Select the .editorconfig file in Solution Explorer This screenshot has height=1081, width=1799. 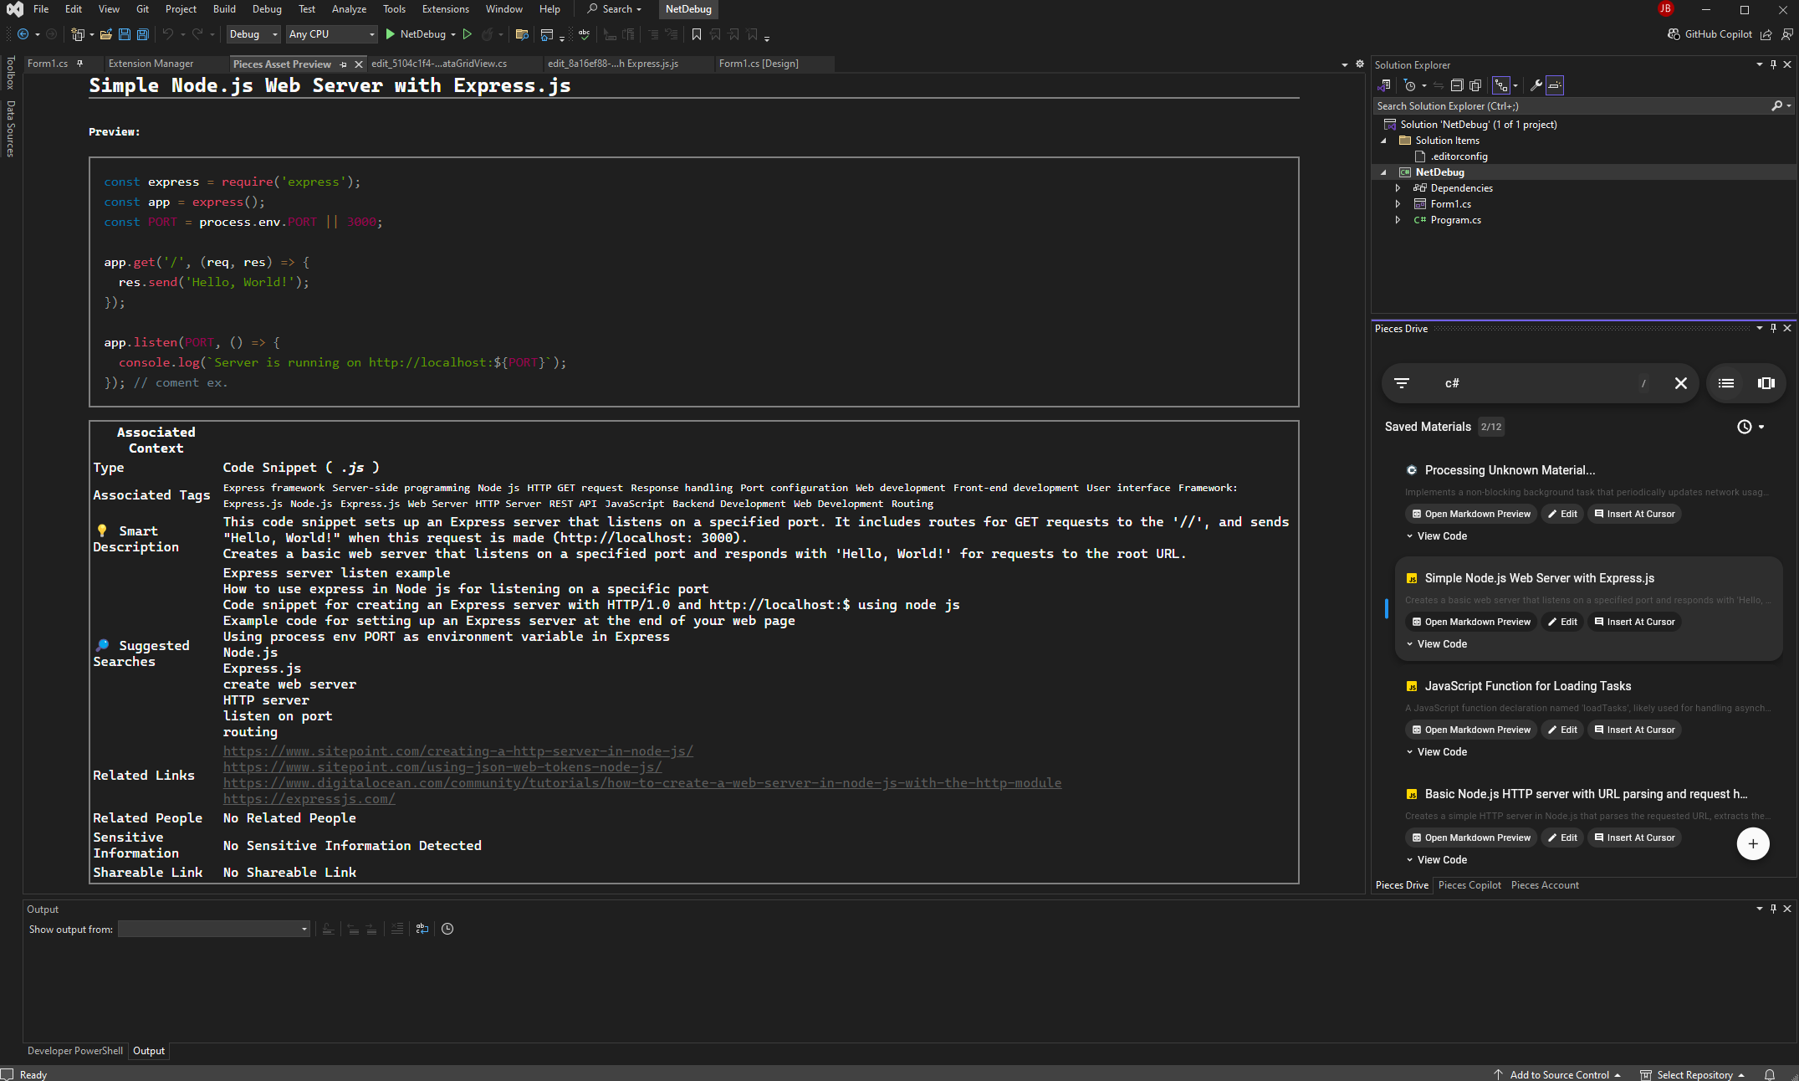pyautogui.click(x=1458, y=156)
